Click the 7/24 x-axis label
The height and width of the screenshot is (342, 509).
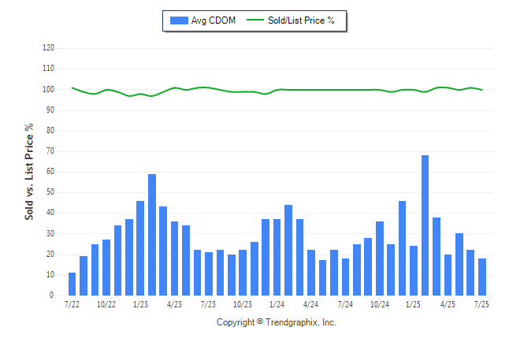point(345,304)
